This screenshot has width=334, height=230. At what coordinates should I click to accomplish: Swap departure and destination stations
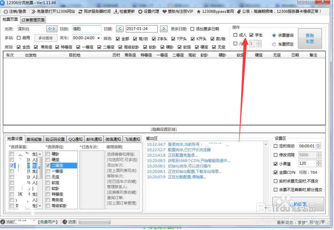coord(52,28)
